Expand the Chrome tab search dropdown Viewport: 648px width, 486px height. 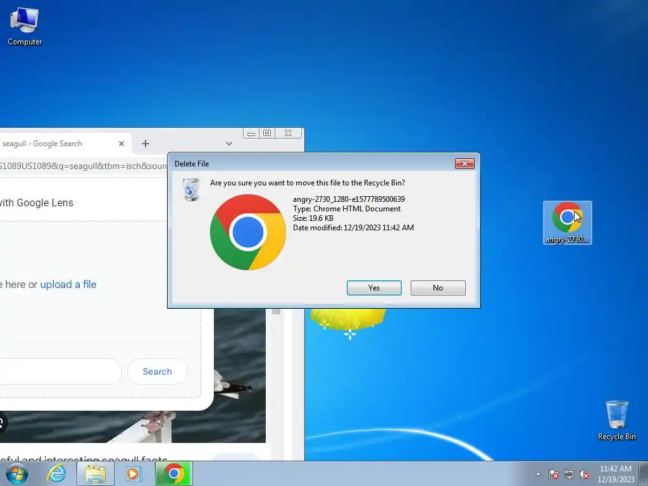click(x=229, y=144)
